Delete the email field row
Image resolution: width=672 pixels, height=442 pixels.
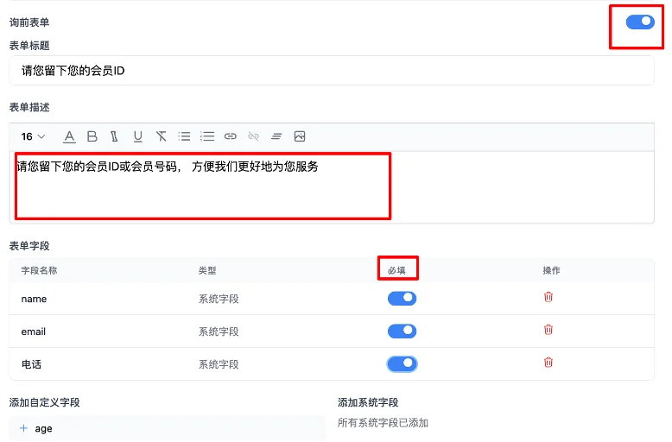[548, 330]
